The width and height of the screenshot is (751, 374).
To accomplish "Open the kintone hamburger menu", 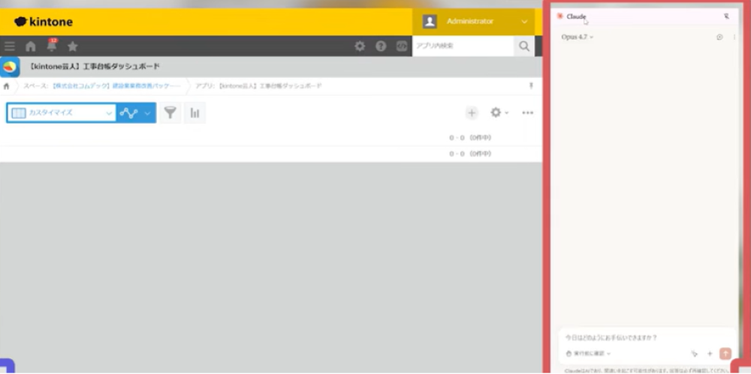I will coord(10,46).
